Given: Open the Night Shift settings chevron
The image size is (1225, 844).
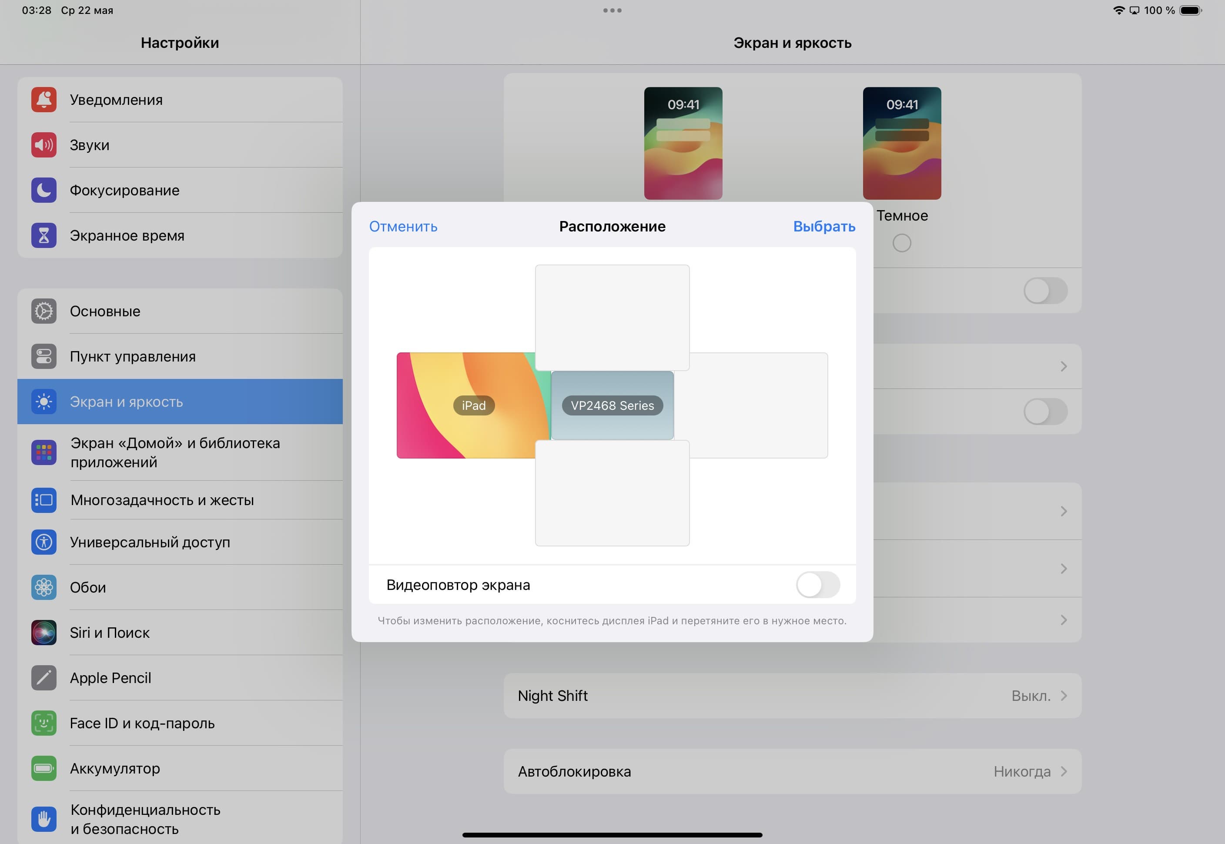Looking at the screenshot, I should coord(1063,695).
